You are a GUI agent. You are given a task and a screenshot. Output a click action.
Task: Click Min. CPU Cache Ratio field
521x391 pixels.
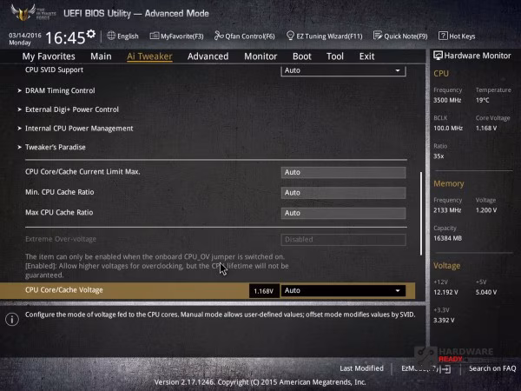point(343,193)
